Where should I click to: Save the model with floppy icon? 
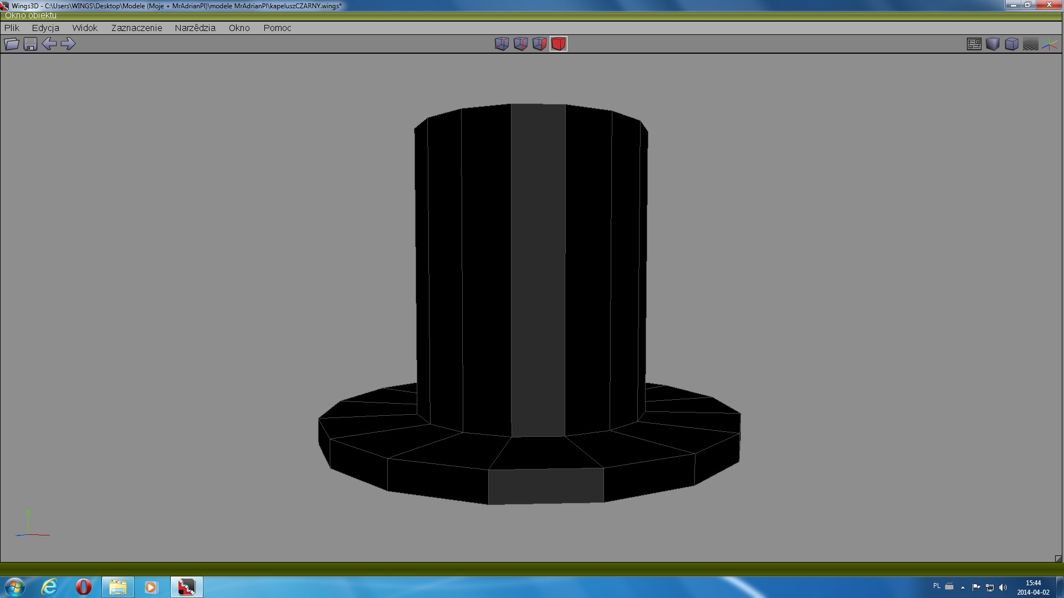(30, 44)
